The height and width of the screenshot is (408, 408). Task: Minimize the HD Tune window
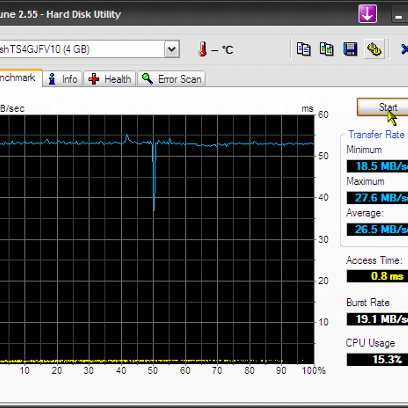click(400, 15)
